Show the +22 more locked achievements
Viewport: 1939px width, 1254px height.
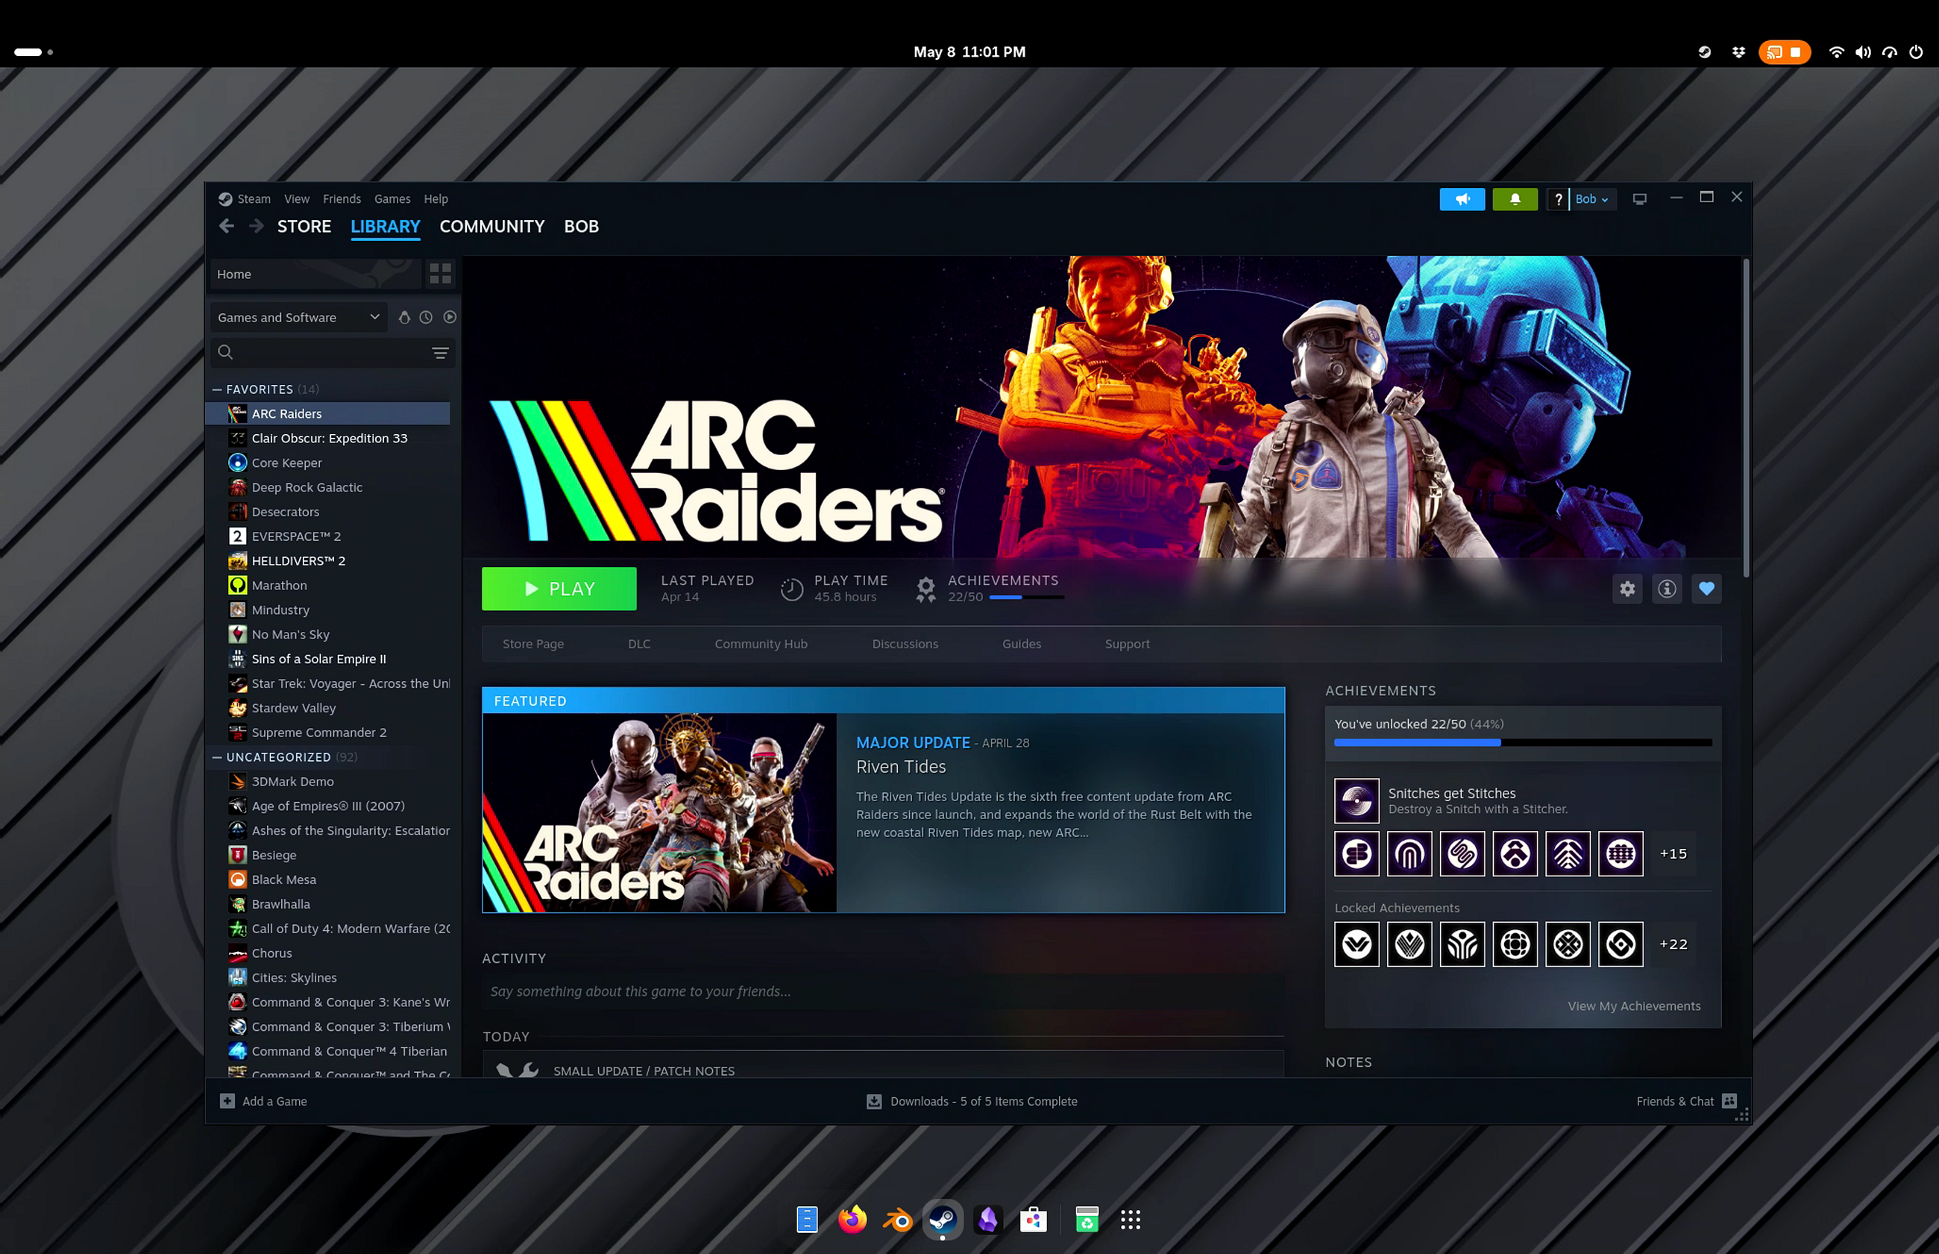click(x=1674, y=944)
